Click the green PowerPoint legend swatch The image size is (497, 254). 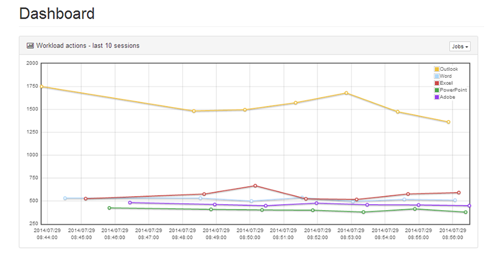(437, 90)
